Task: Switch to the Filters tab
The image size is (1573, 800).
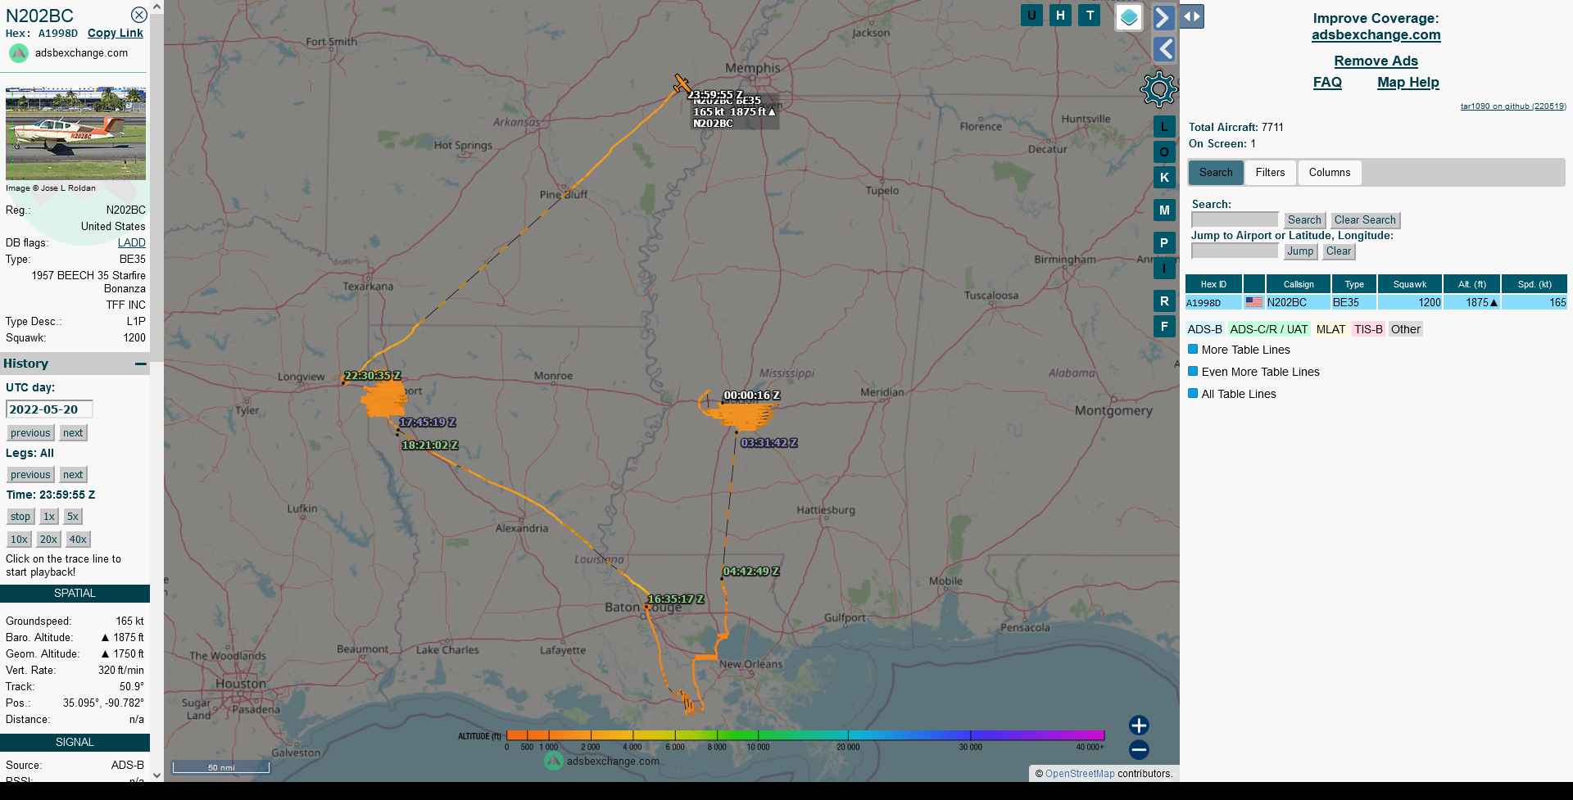Action: (1270, 173)
